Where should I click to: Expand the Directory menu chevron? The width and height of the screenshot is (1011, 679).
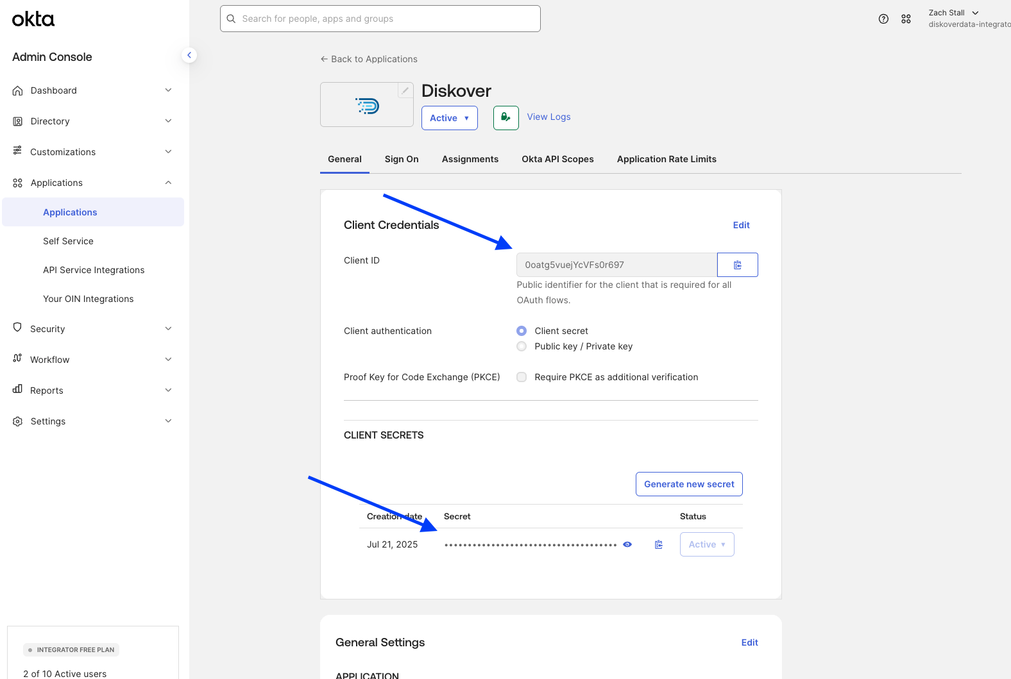(168, 121)
